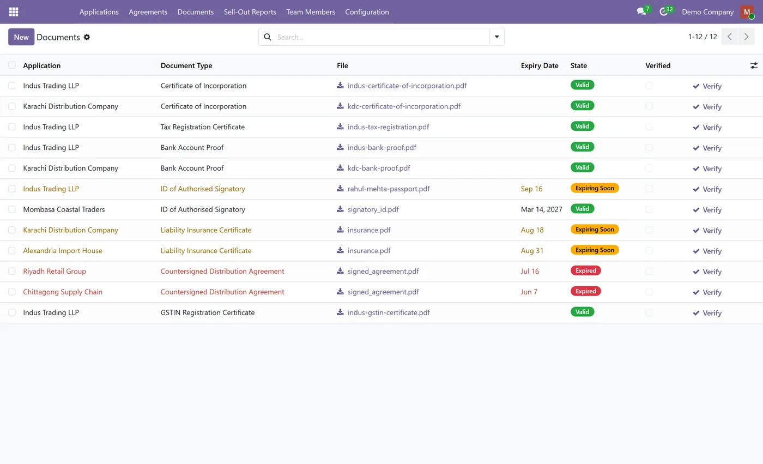Select all rows with header checkbox
The width and height of the screenshot is (763, 464).
pos(12,65)
